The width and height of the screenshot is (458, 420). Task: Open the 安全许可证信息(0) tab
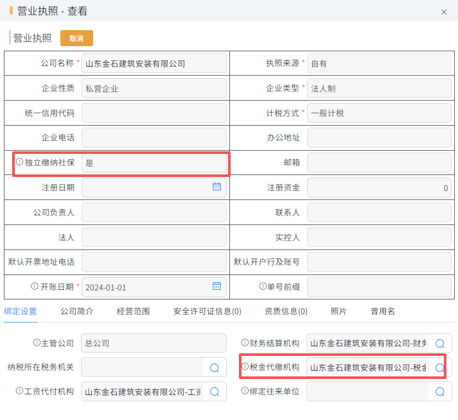pos(207,312)
